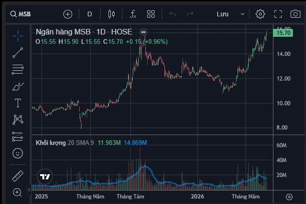The image size is (306, 204).
Task: Activate the zoom in tool
Action: click(17, 192)
